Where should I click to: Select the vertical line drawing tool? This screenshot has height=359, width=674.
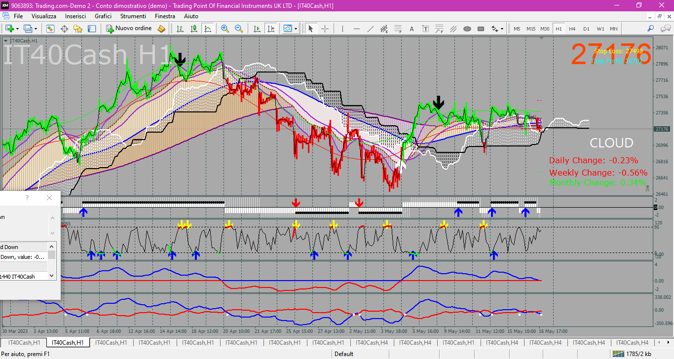(x=342, y=29)
